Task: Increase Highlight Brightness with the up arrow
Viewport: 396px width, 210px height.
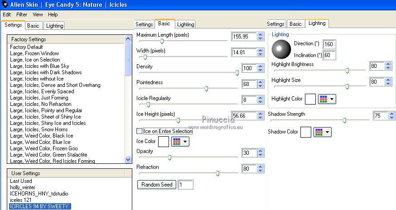Action: (388, 64)
